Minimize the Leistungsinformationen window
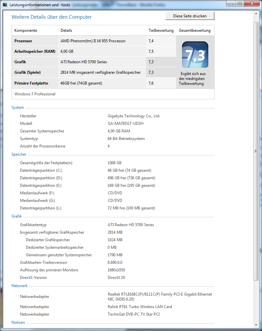262x331 pixels. pos(231,3)
